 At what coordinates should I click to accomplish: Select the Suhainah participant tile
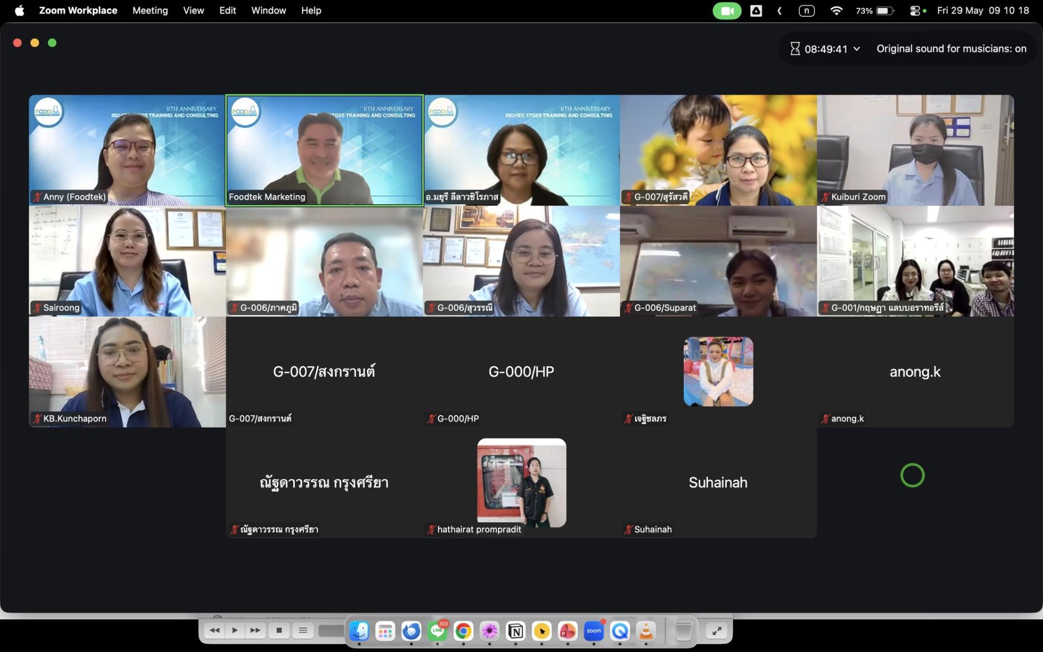[x=718, y=483]
